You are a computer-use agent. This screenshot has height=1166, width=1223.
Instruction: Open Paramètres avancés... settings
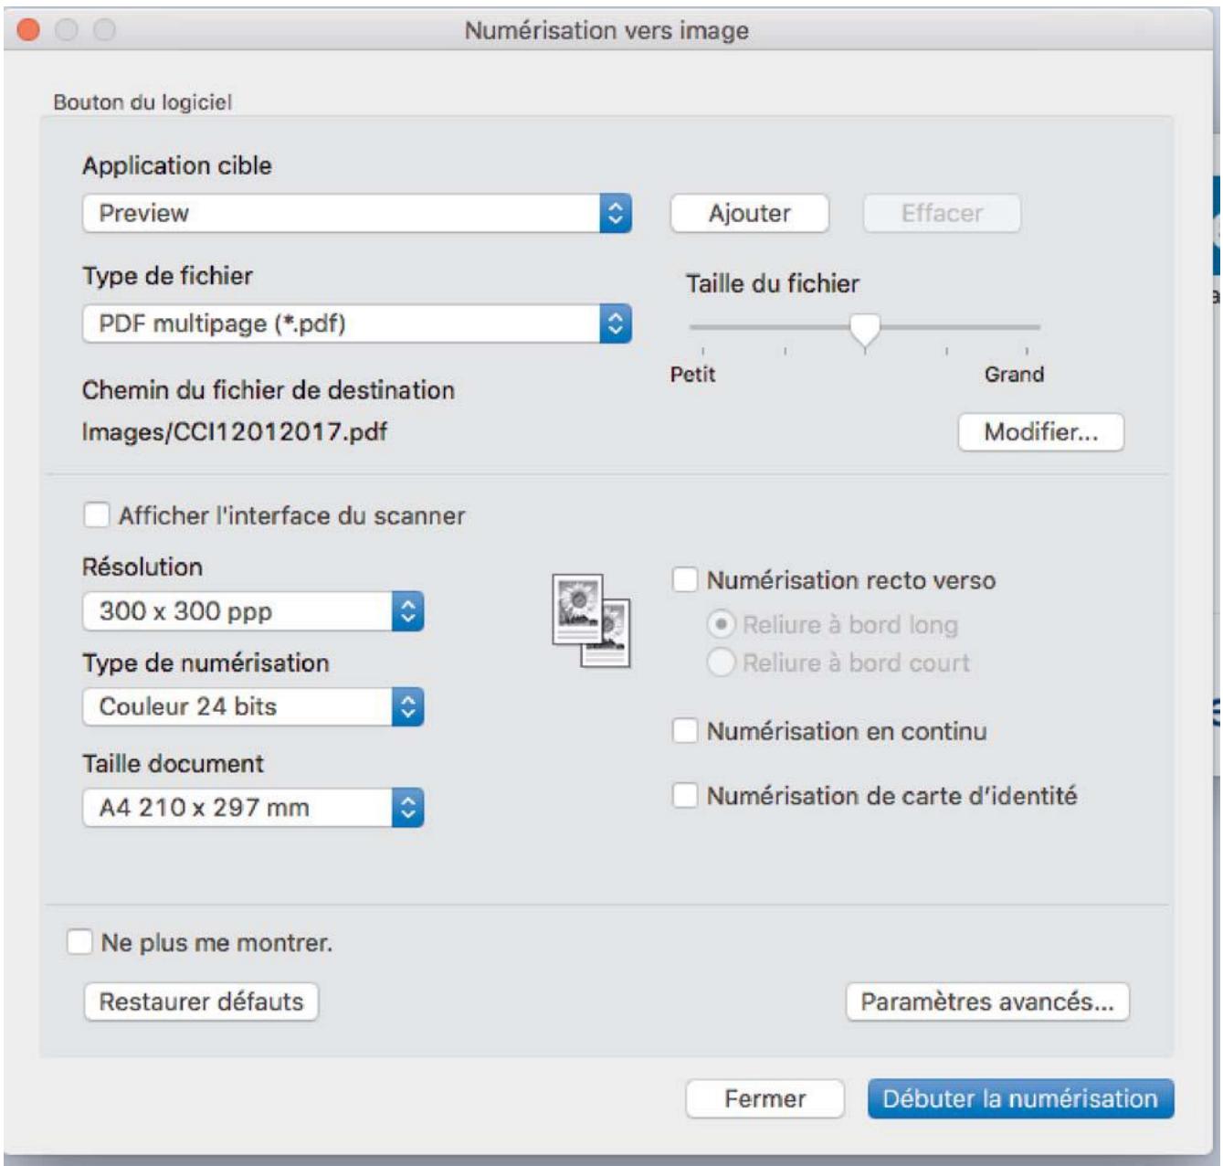coord(987,1002)
